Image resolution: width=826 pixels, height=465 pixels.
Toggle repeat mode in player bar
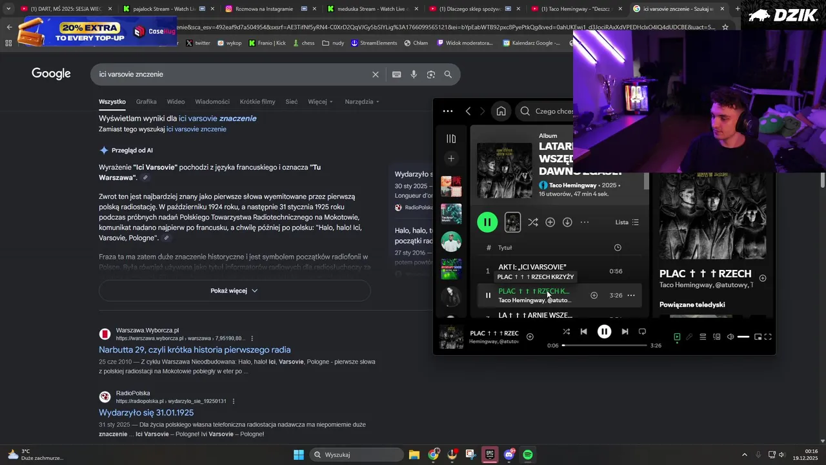pos(642,331)
